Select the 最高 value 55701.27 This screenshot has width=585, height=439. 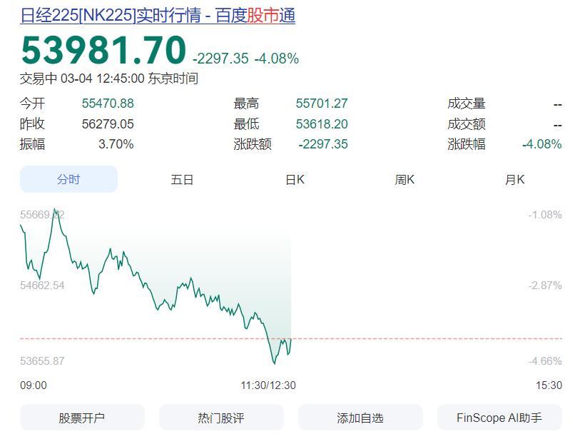pos(322,104)
